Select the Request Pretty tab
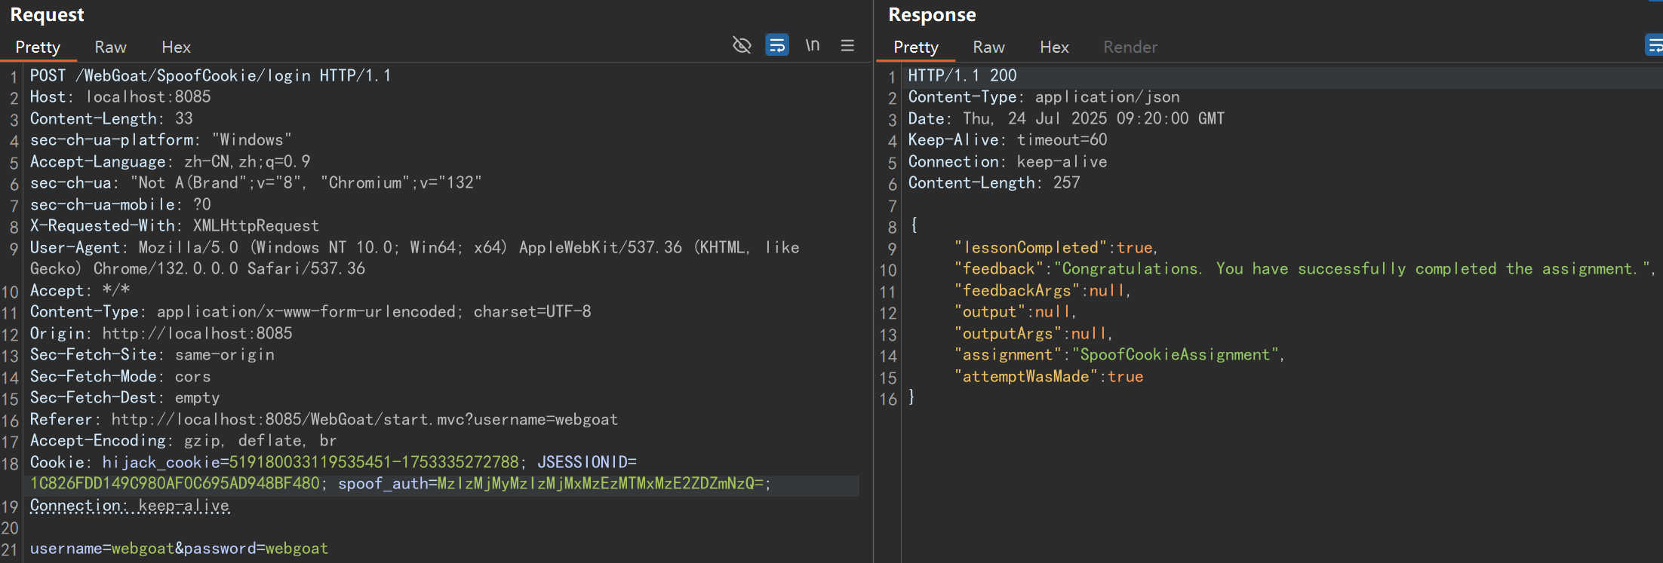The width and height of the screenshot is (1663, 563). (38, 47)
